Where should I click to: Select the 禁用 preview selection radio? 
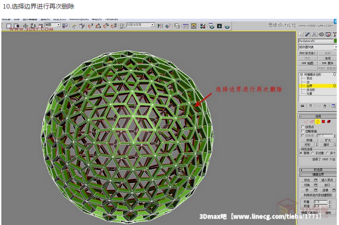click(x=301, y=153)
